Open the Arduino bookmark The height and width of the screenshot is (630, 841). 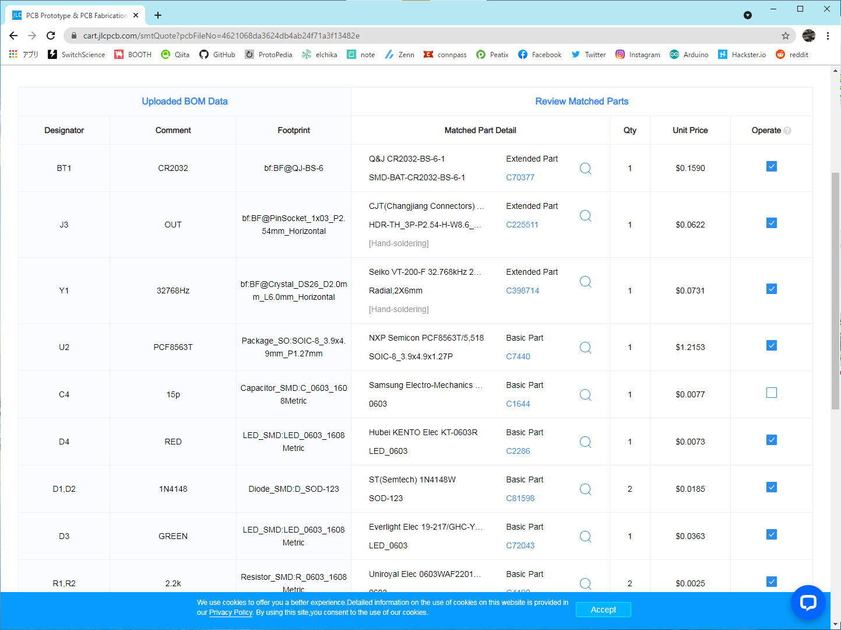point(689,54)
